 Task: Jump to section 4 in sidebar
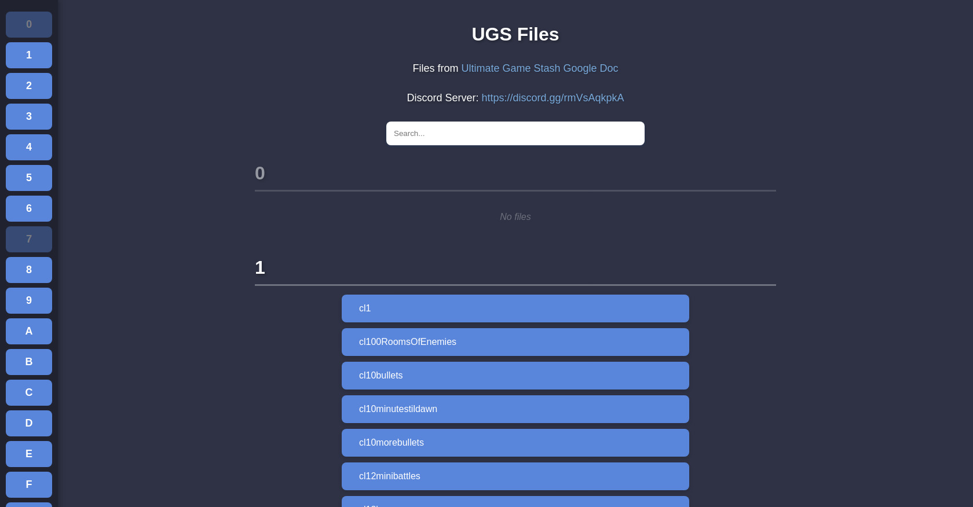[29, 147]
